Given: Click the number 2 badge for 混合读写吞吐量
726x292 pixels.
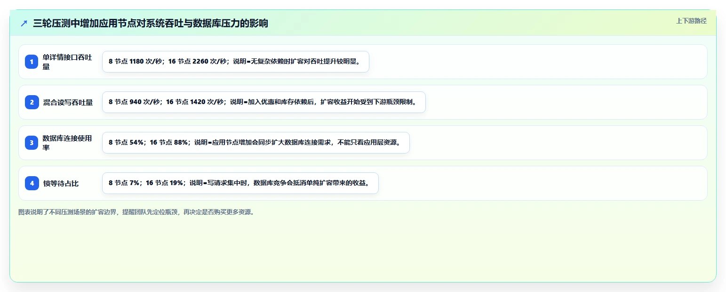Looking at the screenshot, I should pos(32,102).
